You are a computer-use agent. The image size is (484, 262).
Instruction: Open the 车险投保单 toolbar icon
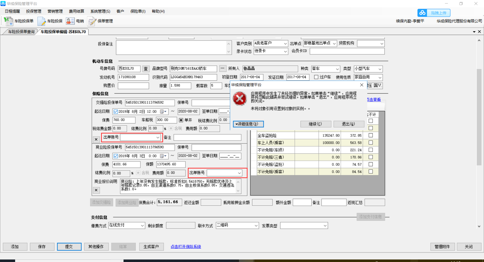point(9,21)
